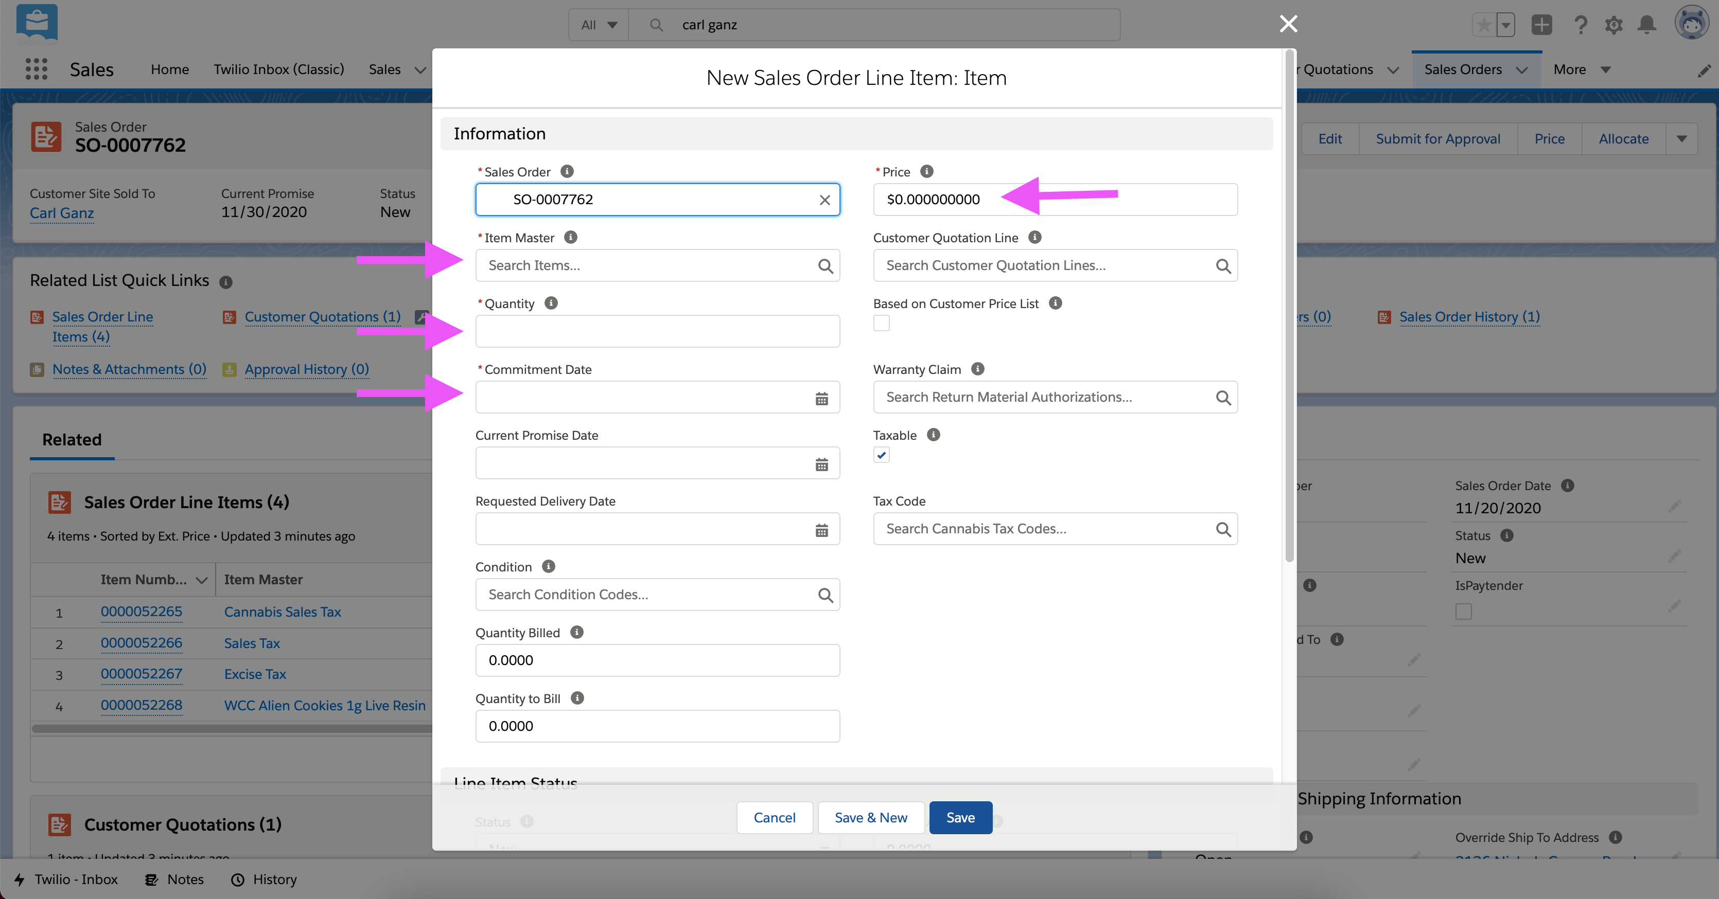Screen dimensions: 1719x899
Task: Focus the Search Condition Codes field
Action: click(657, 595)
